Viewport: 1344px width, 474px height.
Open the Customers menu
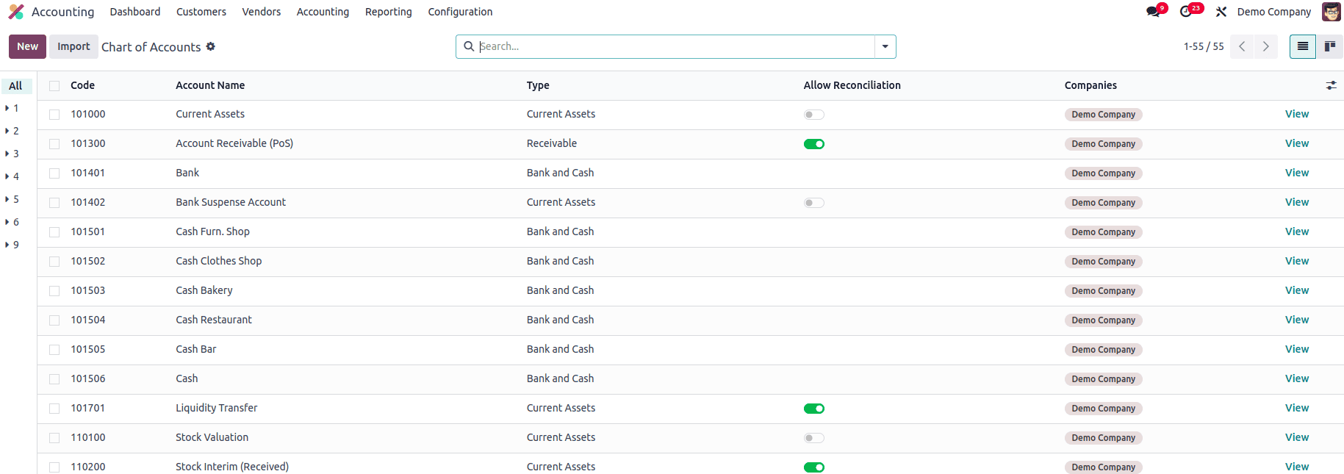point(201,12)
